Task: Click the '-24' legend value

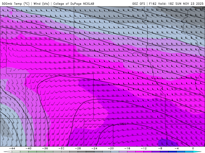Action: tap(94, 148)
